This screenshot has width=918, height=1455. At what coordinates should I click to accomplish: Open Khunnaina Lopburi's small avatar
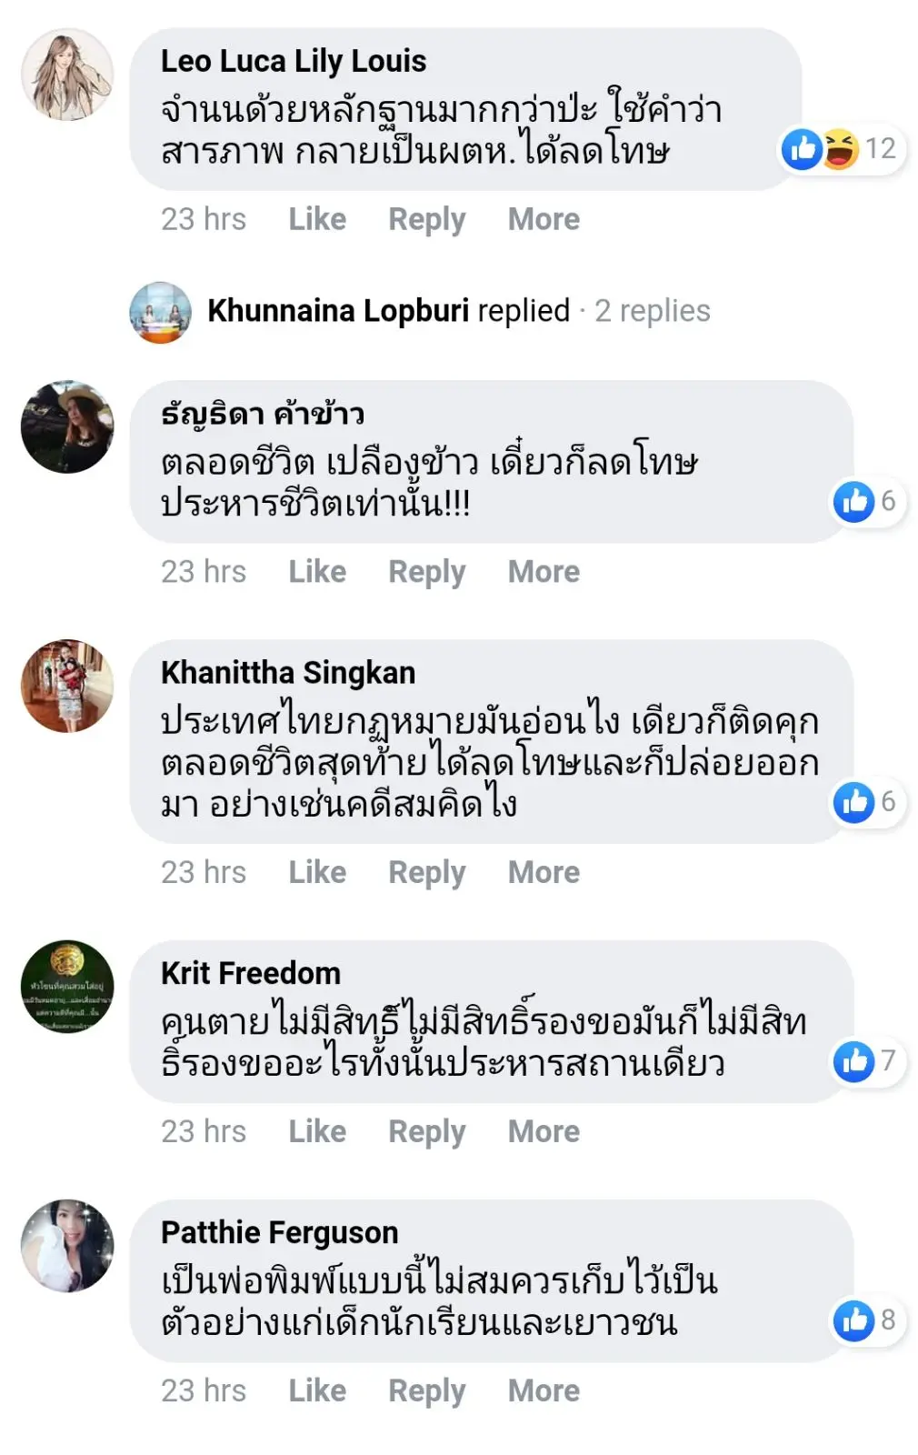(160, 312)
